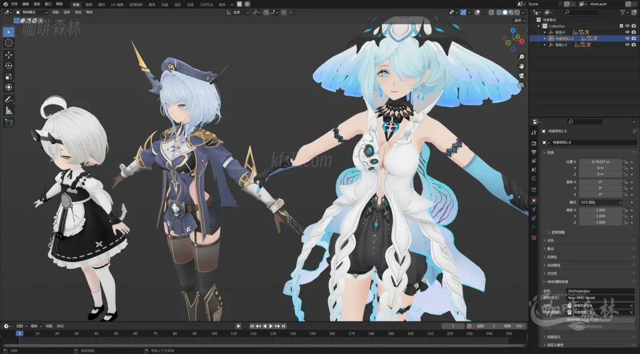Click the scale Z value field
The width and height of the screenshot is (640, 354).
[601, 223]
